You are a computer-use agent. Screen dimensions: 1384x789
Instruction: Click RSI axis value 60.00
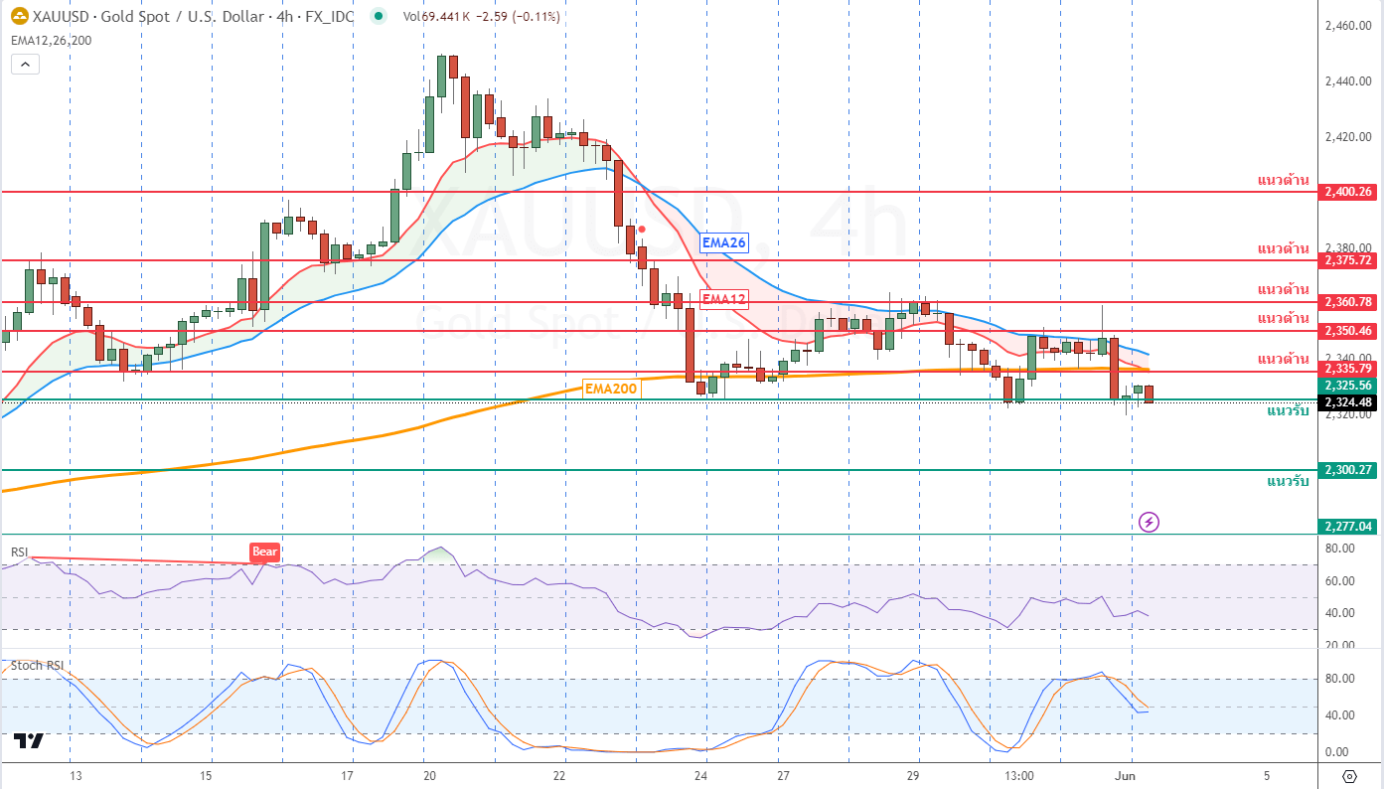click(1339, 580)
